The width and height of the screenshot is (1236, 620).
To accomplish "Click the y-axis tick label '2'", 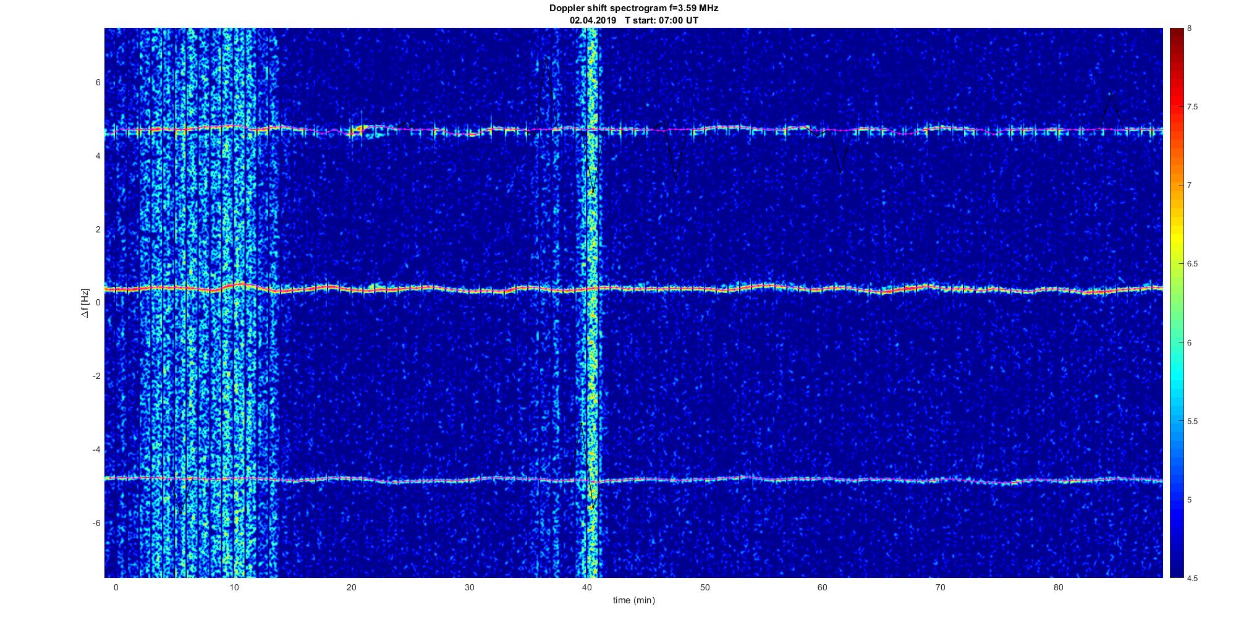I will pyautogui.click(x=98, y=230).
